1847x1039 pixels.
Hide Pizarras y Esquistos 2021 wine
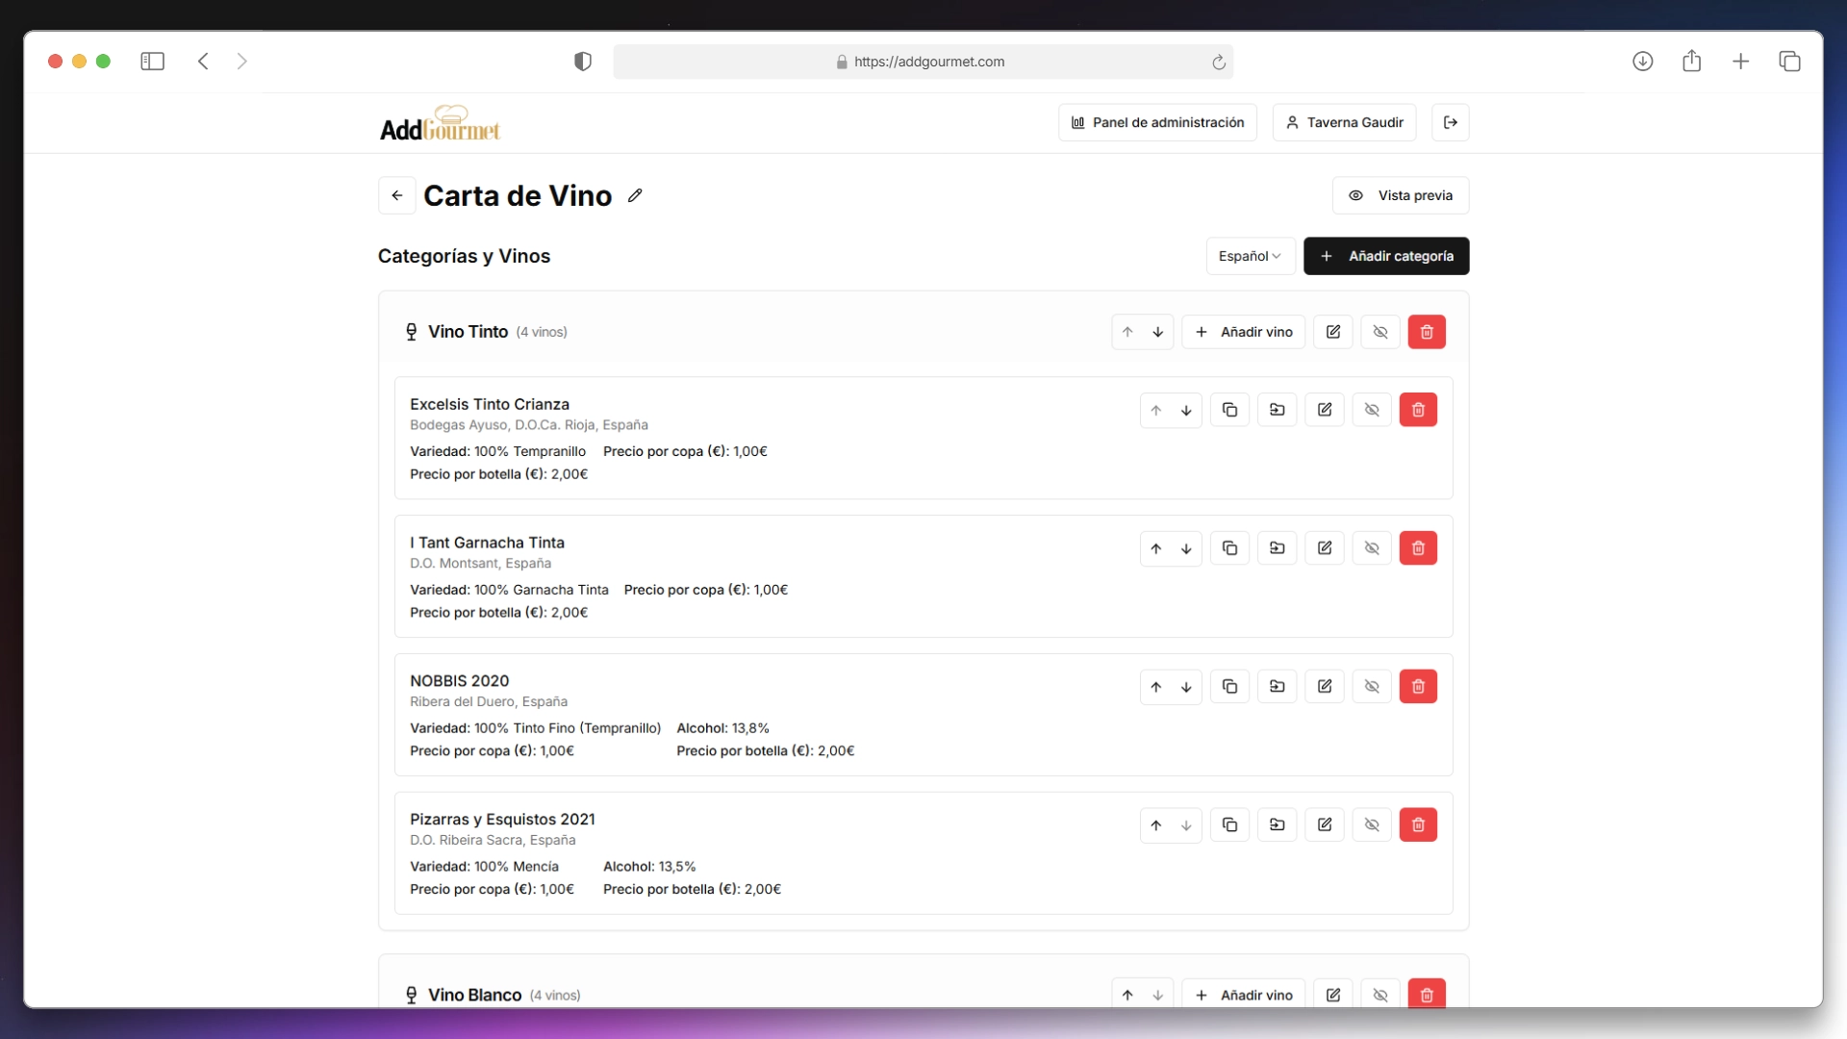coord(1372,825)
